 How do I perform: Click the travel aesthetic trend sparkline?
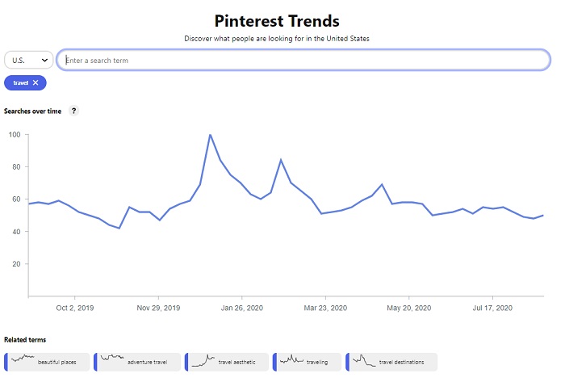(202, 360)
